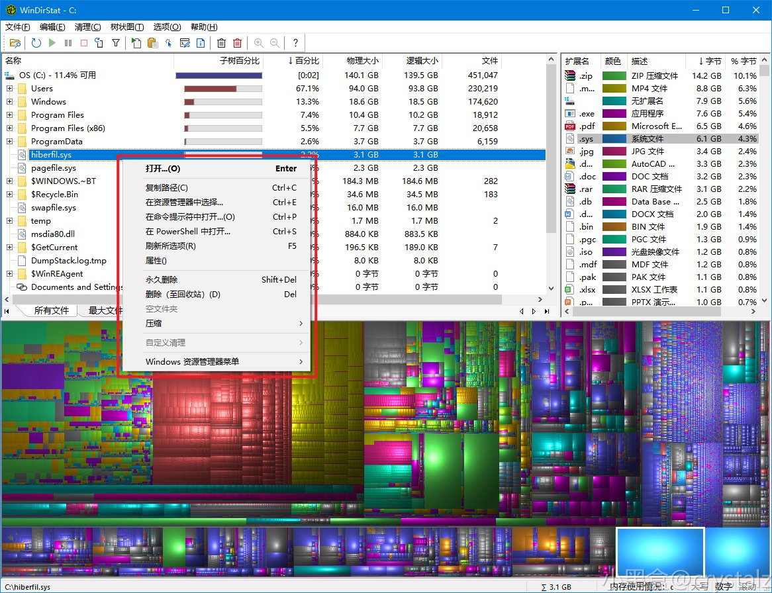Click the purple swatch for 应用程序 (.exe)

[x=614, y=114]
